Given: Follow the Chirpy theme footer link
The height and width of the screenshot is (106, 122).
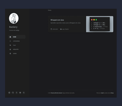Looking at the screenshot, I should pyautogui.click(x=112, y=93).
